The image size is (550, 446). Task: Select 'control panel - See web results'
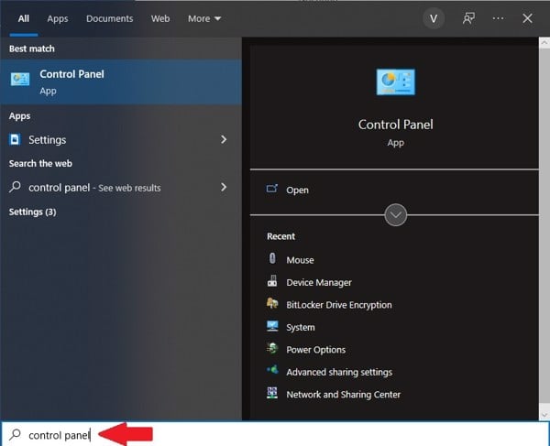click(94, 188)
